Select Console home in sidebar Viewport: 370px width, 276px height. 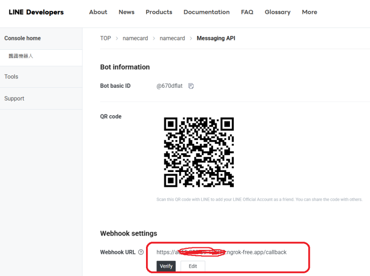(x=23, y=38)
